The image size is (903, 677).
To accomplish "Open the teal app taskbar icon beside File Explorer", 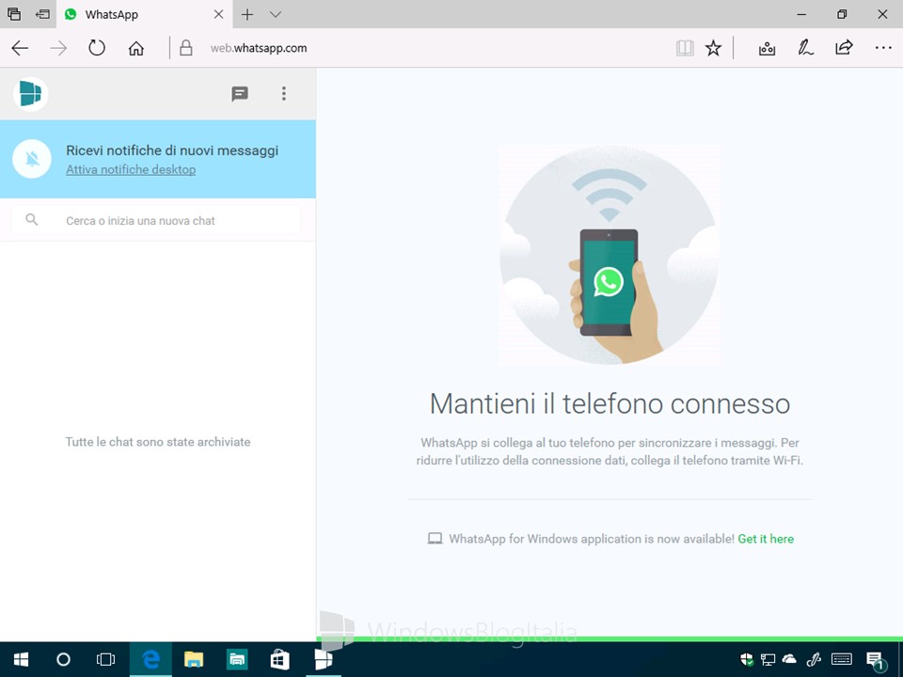I will click(x=237, y=659).
